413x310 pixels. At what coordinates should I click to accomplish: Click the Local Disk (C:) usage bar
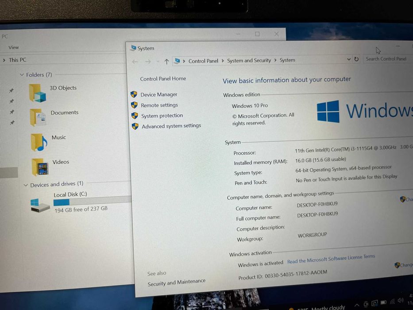click(92, 201)
